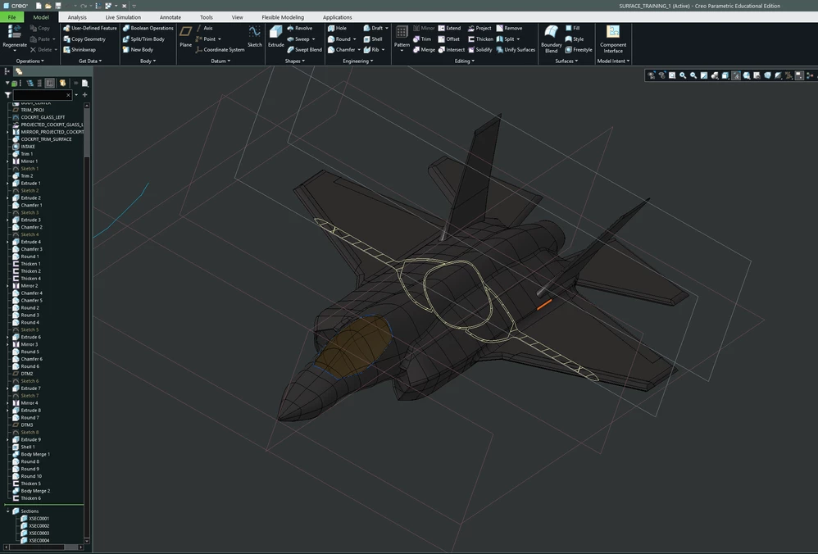Select the Freestyle surface tool

[x=579, y=49]
